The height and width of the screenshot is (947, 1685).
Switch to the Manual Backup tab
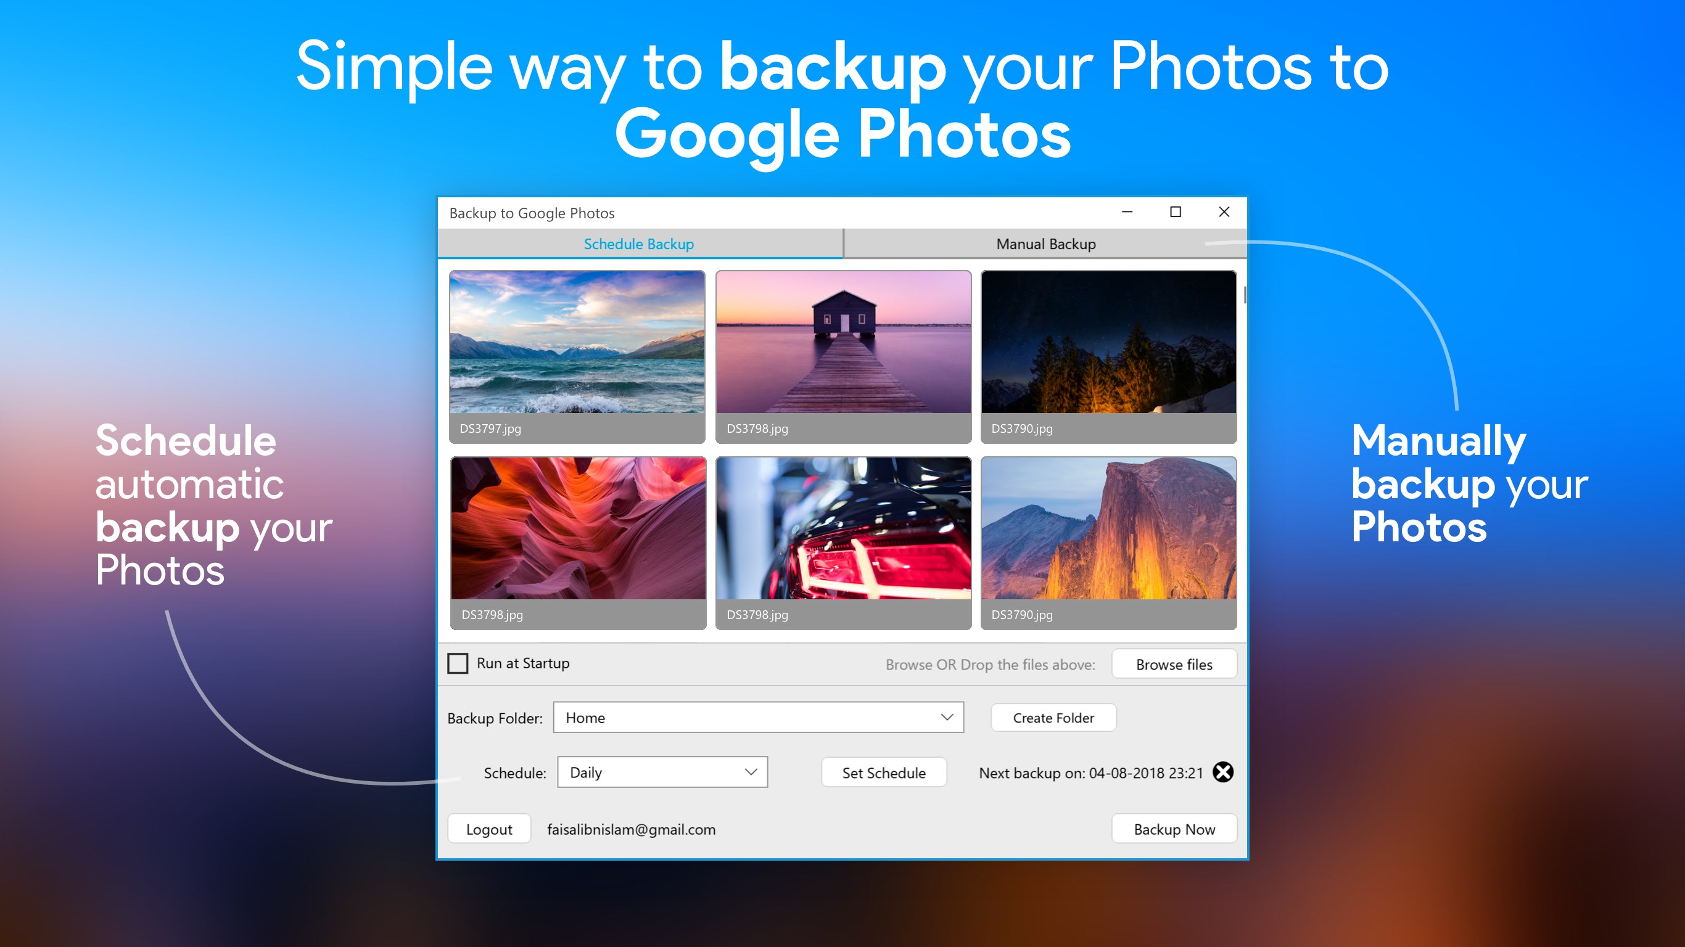(x=1045, y=244)
